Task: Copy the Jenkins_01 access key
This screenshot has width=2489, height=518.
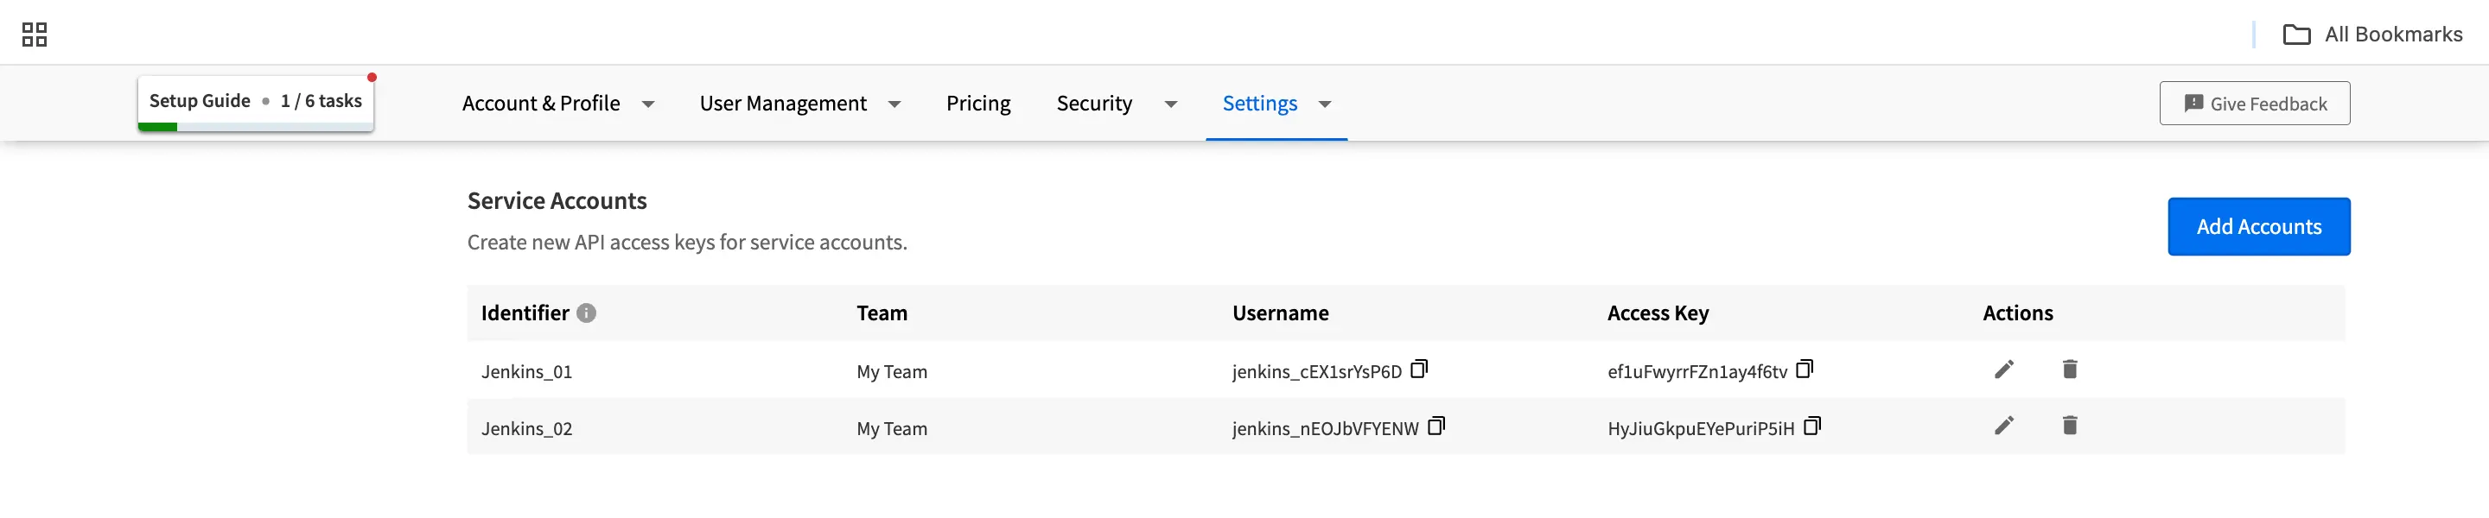Action: click(x=1804, y=370)
